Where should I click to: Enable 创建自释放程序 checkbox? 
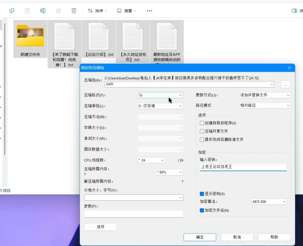(202, 123)
